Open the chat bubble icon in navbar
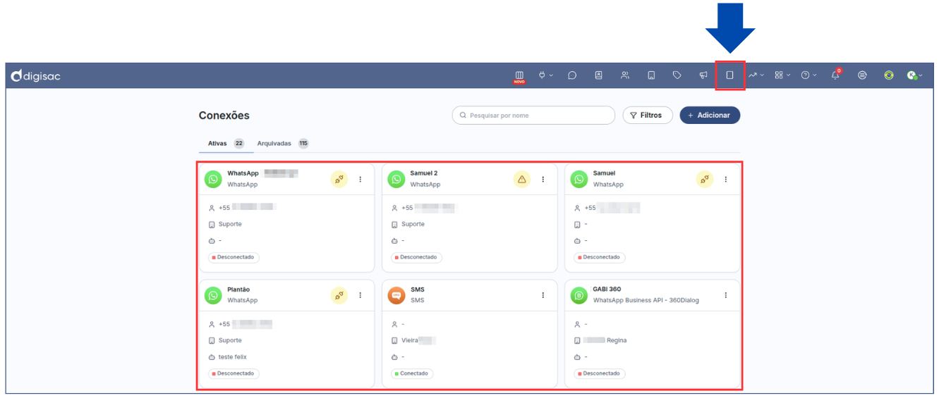The height and width of the screenshot is (398, 939). [572, 75]
